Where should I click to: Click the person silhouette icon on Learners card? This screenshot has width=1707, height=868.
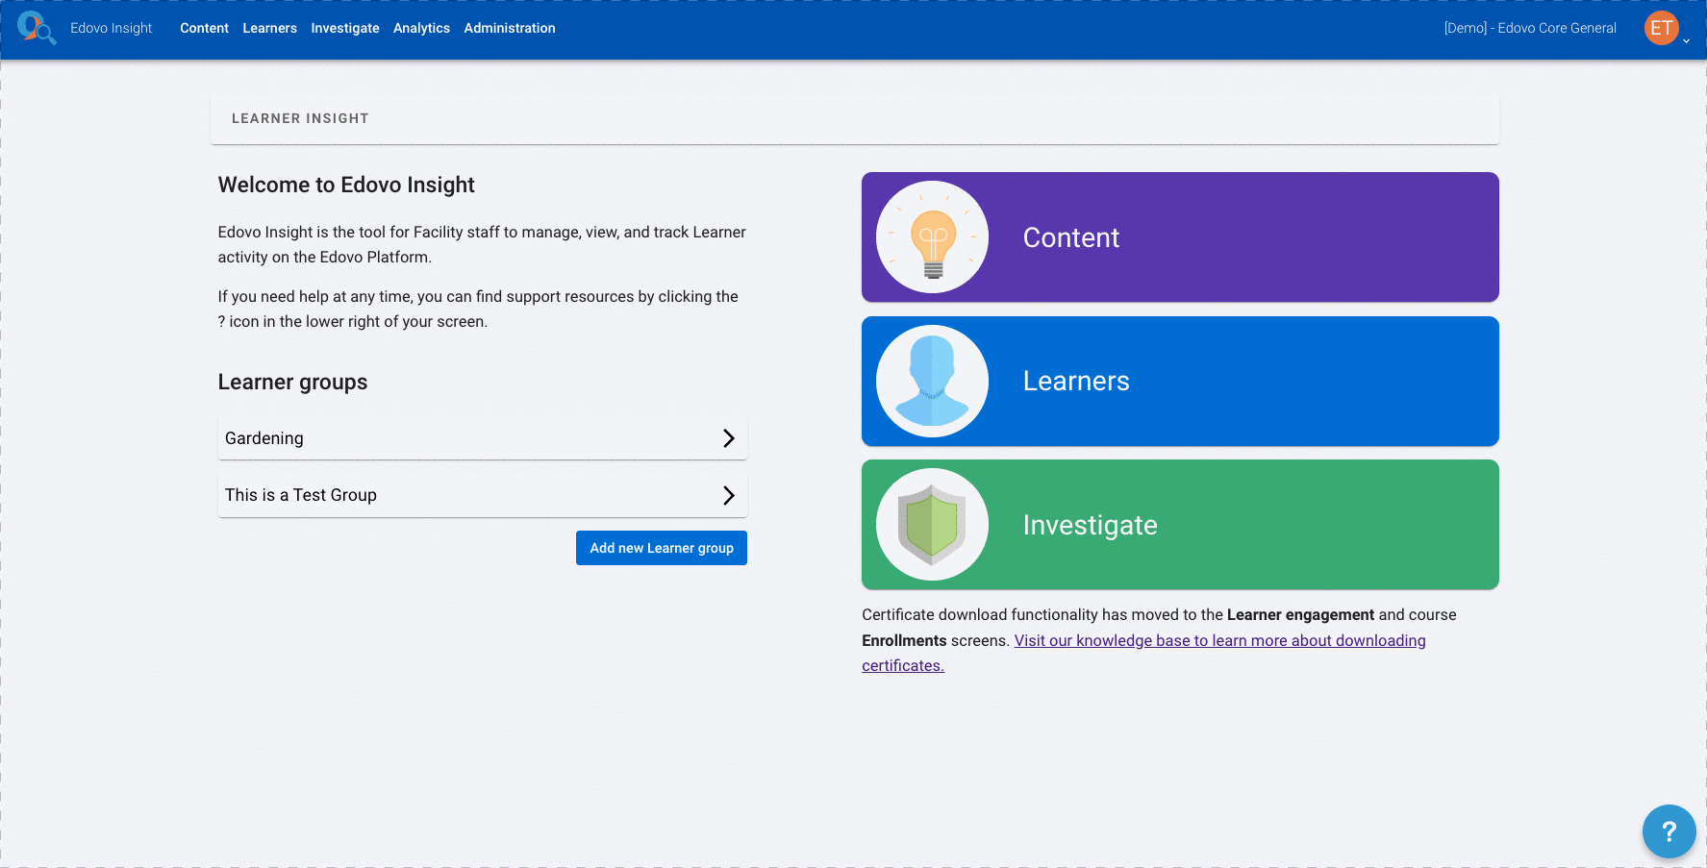click(932, 381)
